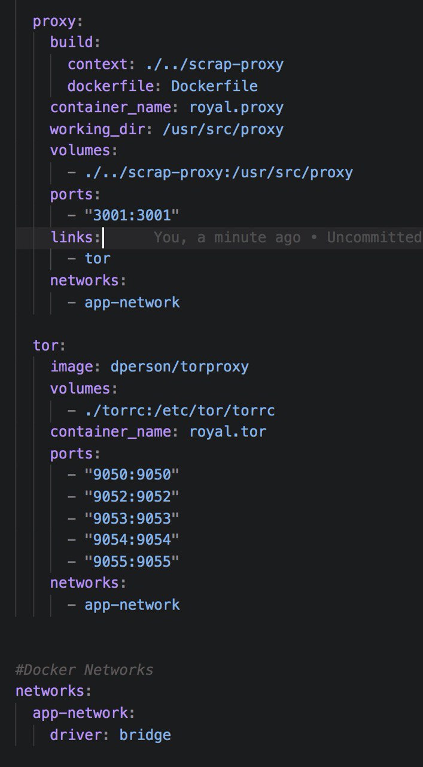Image resolution: width=423 pixels, height=767 pixels.
Task: Click the blame annotation "You, a minute ago"
Action: click(227, 237)
